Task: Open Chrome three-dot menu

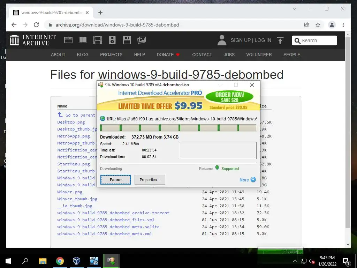Action: click(x=343, y=25)
